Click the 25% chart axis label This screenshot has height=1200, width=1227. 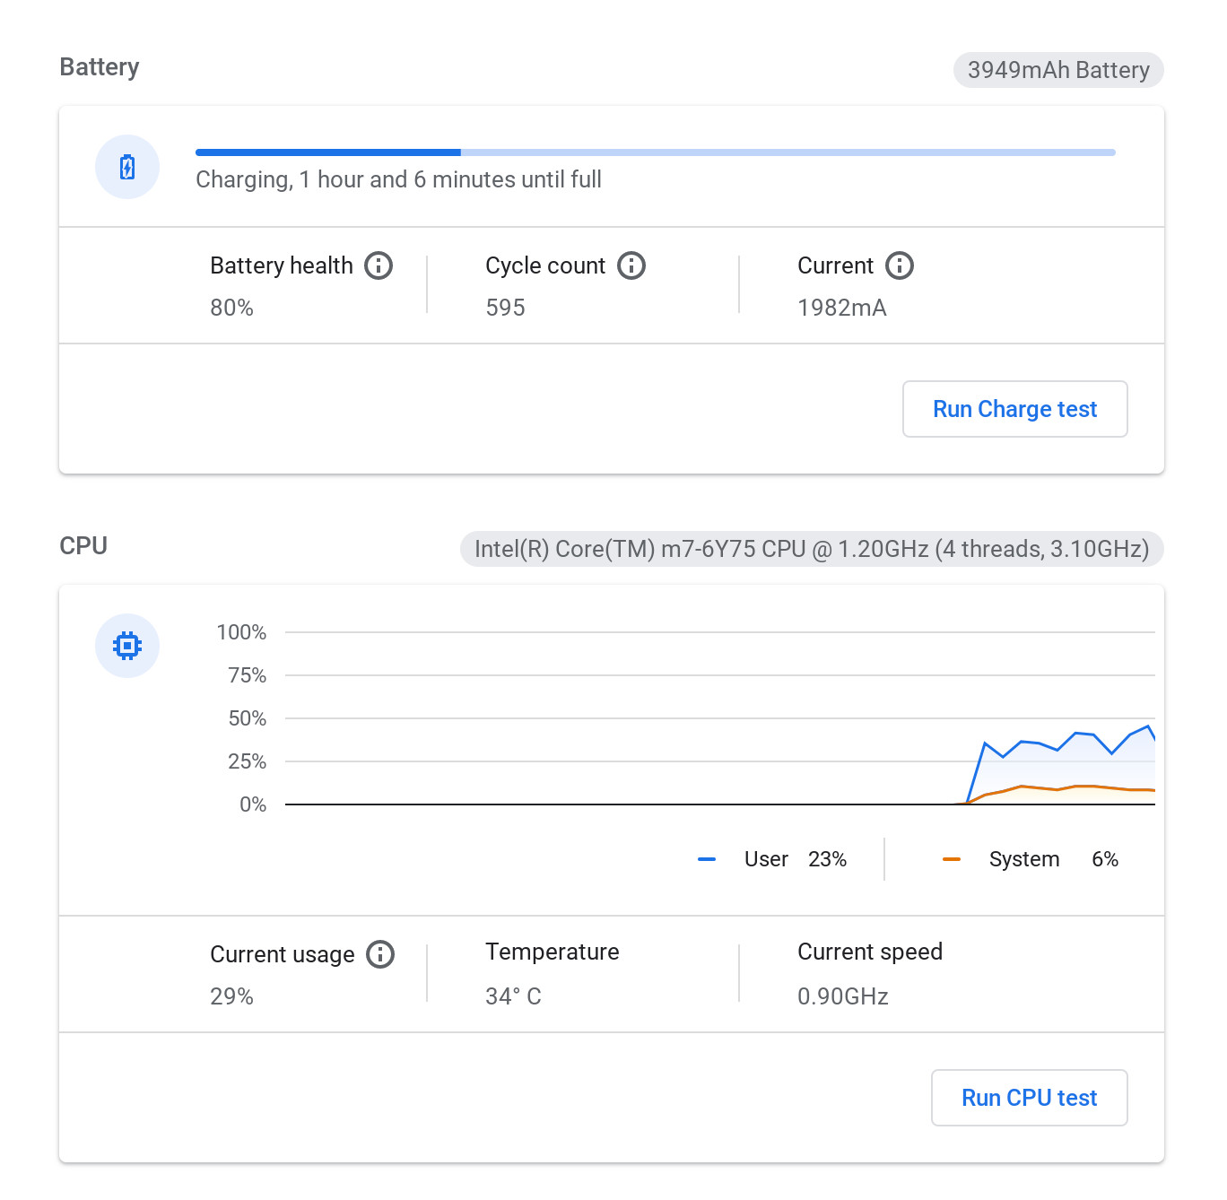click(x=248, y=761)
